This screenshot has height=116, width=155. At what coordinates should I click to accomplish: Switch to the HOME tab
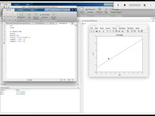[5, 5]
